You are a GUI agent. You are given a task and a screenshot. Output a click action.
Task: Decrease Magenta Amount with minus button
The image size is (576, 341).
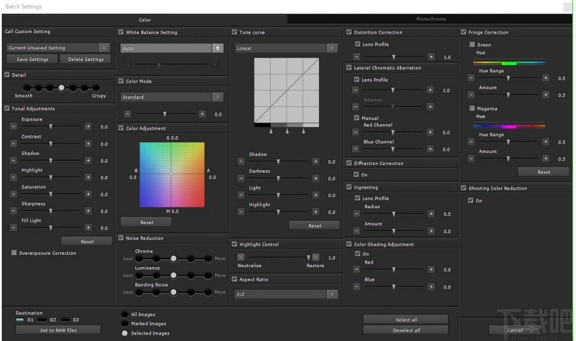point(471,159)
